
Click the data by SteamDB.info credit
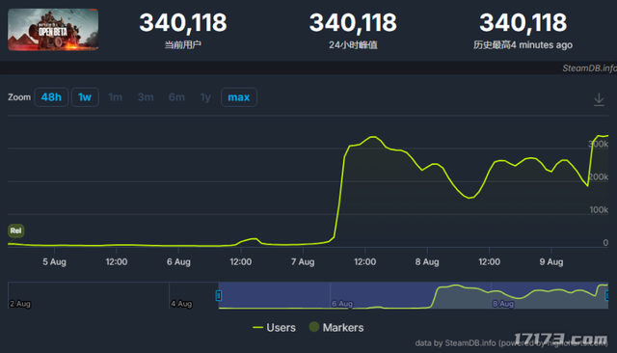click(x=511, y=343)
